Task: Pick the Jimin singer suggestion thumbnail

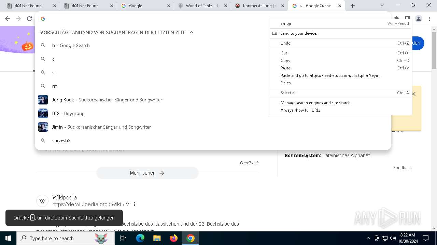Action: pos(43,127)
